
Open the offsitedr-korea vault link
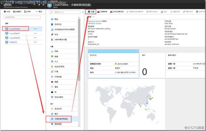pyautogui.click(x=94, y=23)
